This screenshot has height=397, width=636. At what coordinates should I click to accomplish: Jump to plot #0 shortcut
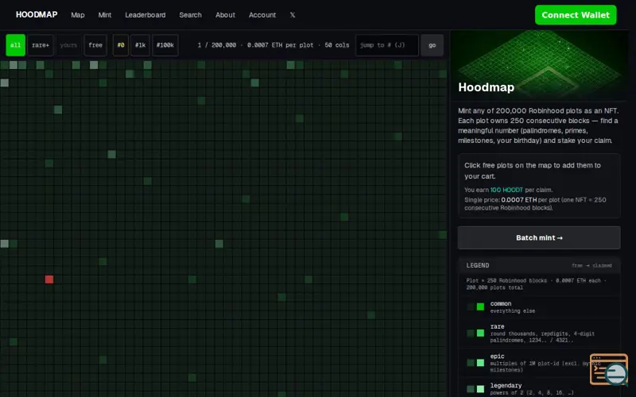click(121, 45)
